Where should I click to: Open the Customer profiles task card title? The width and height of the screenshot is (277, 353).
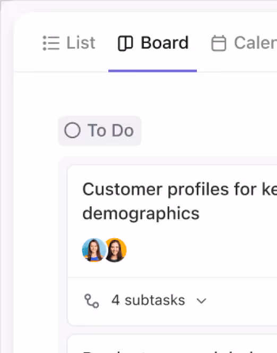coord(180,201)
